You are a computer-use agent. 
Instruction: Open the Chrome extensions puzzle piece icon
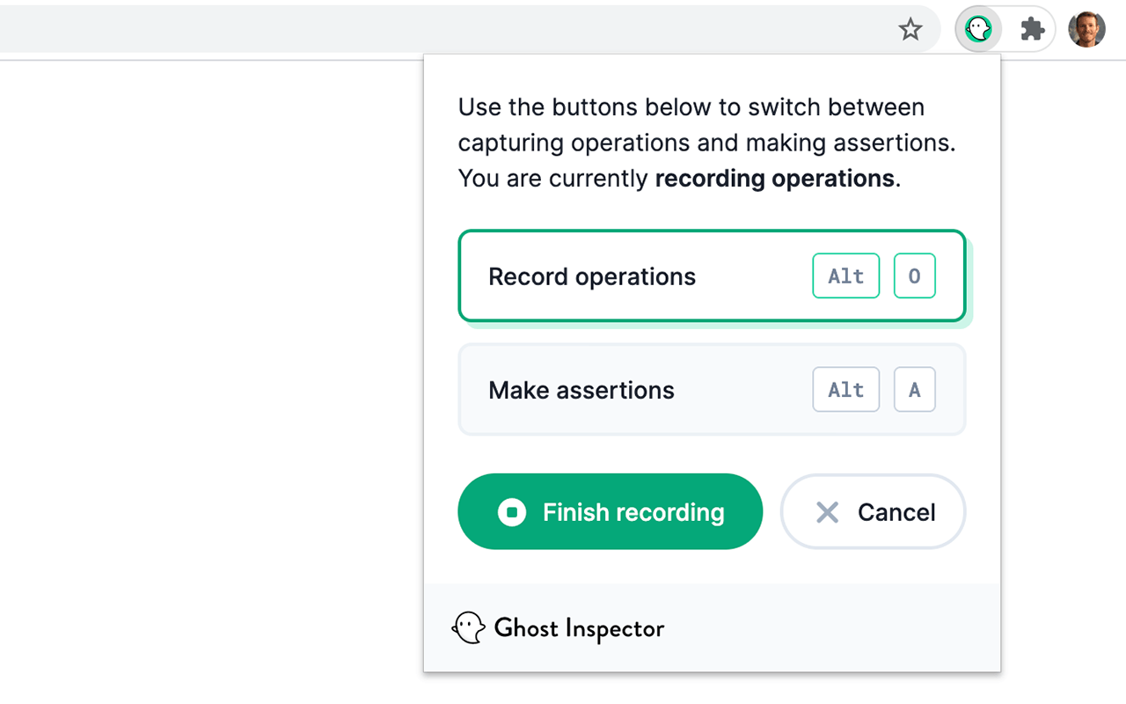click(x=1031, y=28)
